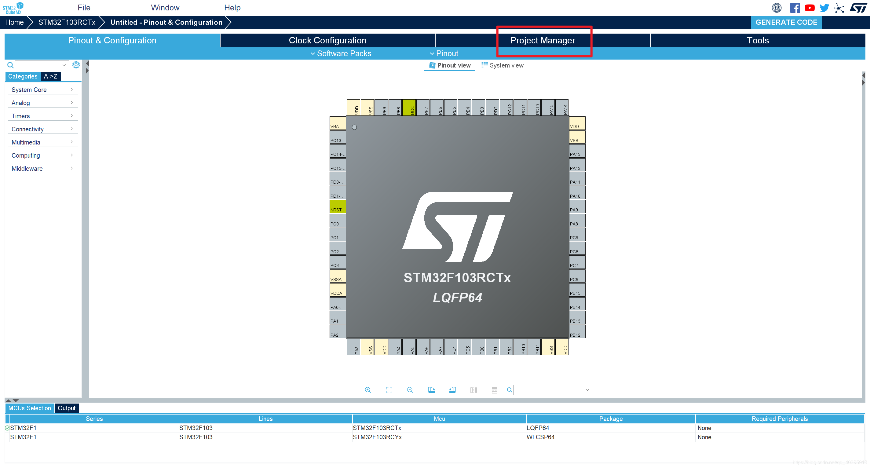The height and width of the screenshot is (468, 870).
Task: Click the YouTube icon
Action: pos(810,8)
